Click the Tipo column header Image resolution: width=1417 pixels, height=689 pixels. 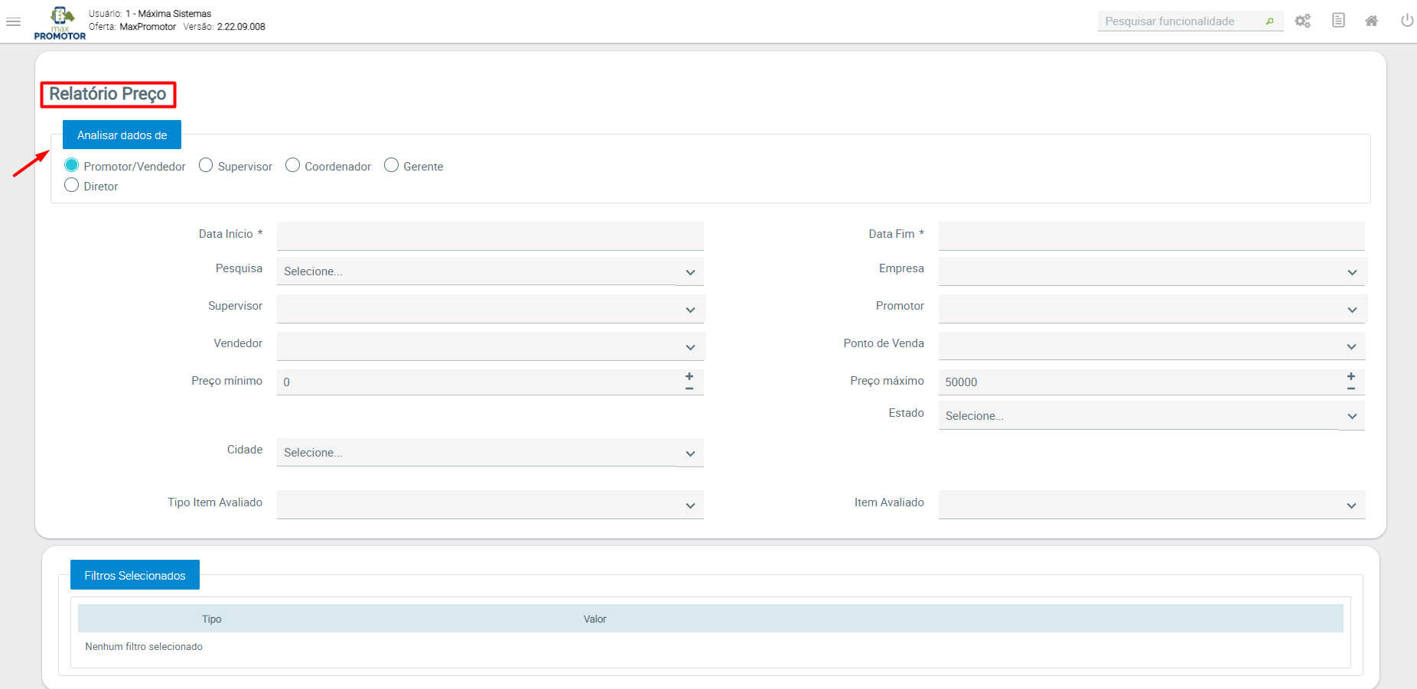212,619
